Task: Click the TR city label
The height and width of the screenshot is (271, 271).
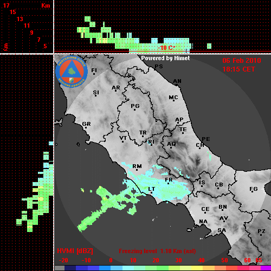Action: [143, 133]
